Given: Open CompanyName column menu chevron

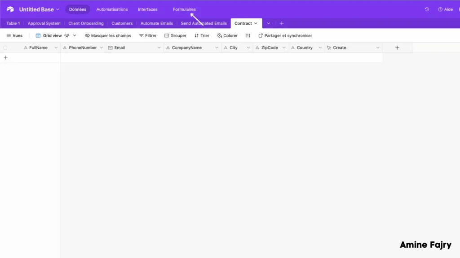Looking at the screenshot, I should 217,47.
